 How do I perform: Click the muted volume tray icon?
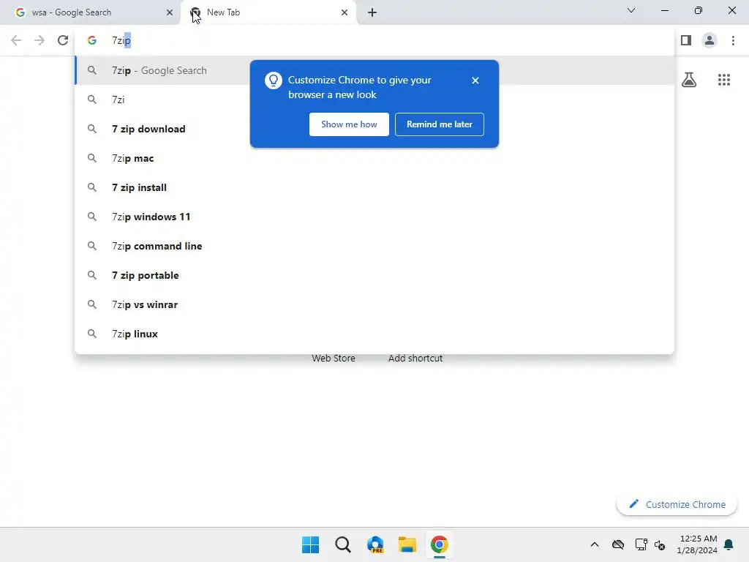(x=660, y=544)
